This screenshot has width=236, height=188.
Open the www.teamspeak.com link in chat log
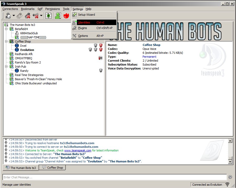(78, 150)
